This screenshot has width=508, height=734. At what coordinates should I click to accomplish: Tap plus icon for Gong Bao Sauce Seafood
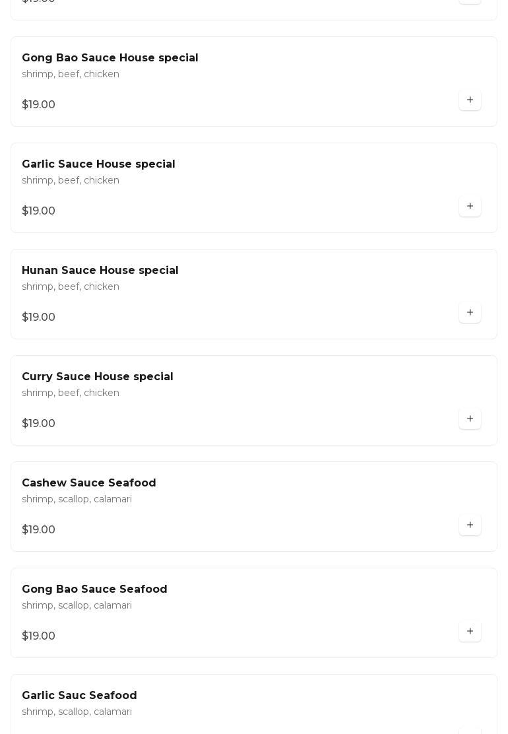[x=470, y=631]
